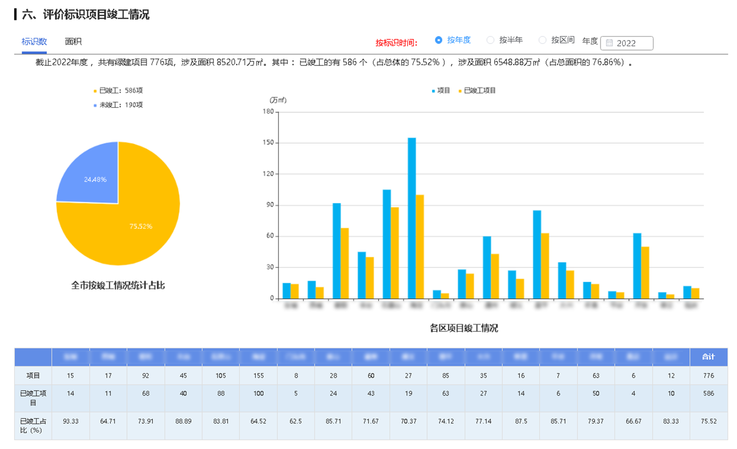737x449 pixels.
Task: Click the 已竣工项目 row header in table
Action: [x=33, y=398]
